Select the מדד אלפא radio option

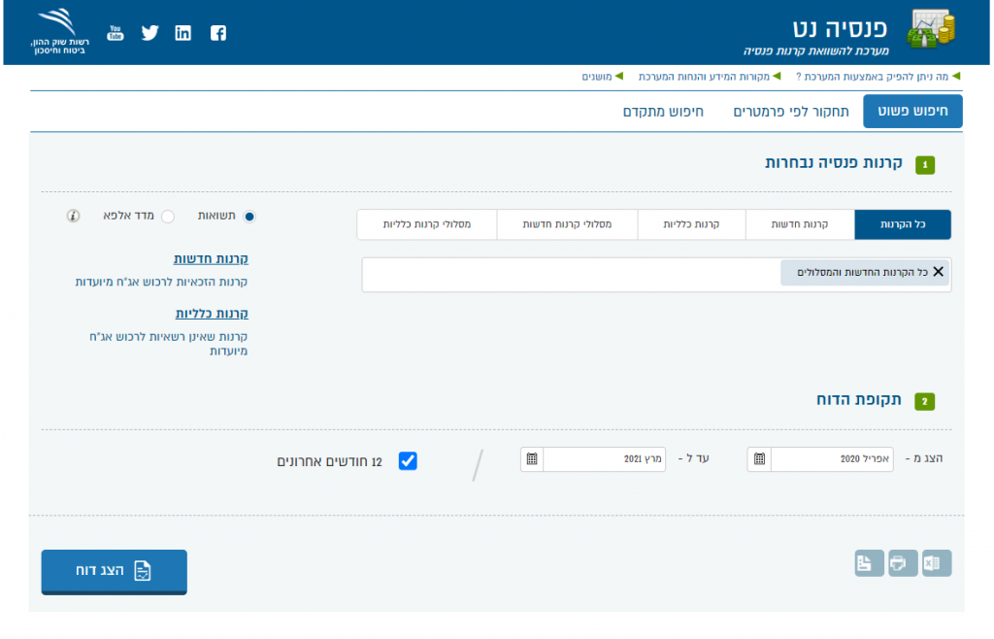[x=167, y=217]
